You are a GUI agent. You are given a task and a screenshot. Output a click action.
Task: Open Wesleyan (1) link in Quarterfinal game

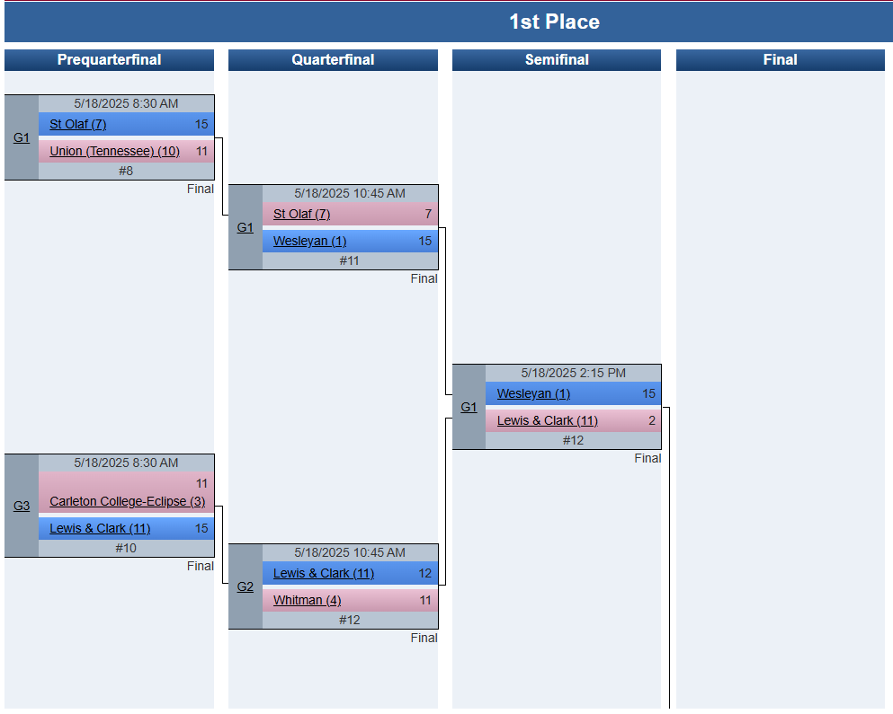click(310, 241)
